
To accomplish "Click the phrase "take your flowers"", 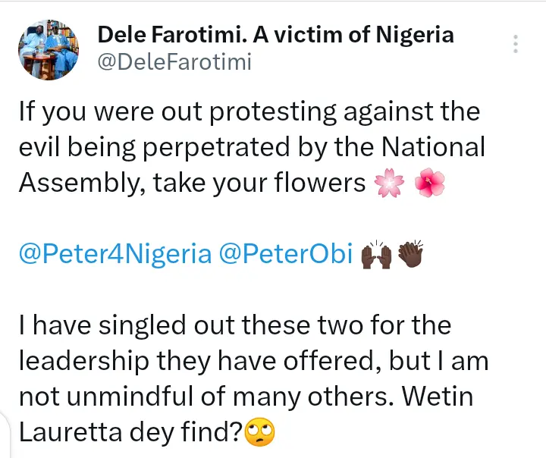I will pyautogui.click(x=259, y=183).
